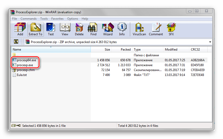223x139 pixels.
Task: Sort by Name column header
Action: coord(51,50)
